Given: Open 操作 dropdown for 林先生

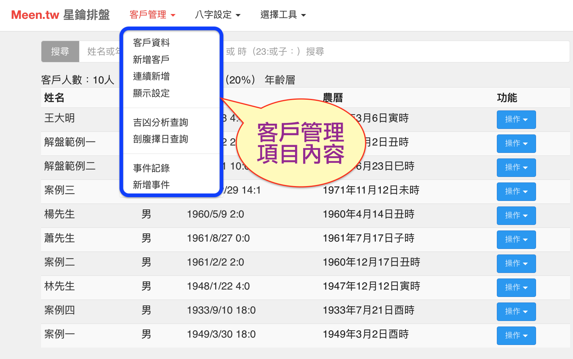Looking at the screenshot, I should (516, 288).
